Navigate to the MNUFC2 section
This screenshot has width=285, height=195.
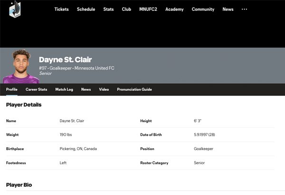[148, 9]
